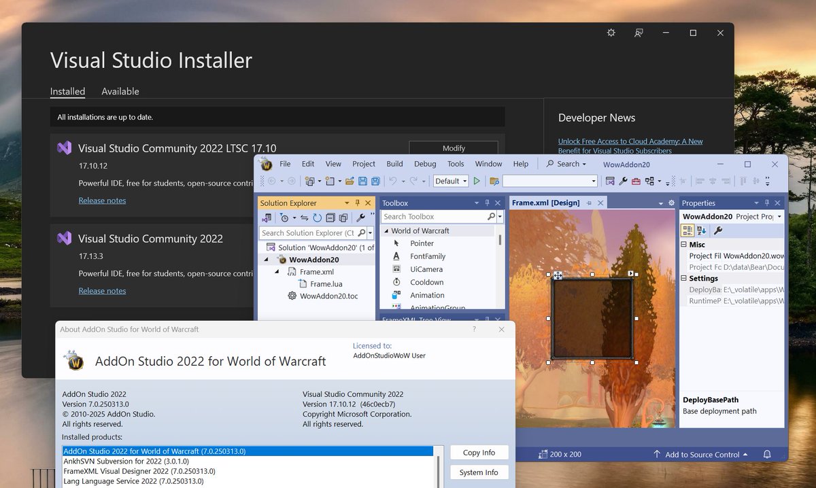Click Collapse All icon in Solution Explorer

pos(330,217)
